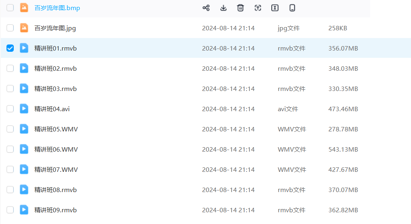Click the jpg文件 type cell
This screenshot has width=411, height=224.
coord(288,28)
